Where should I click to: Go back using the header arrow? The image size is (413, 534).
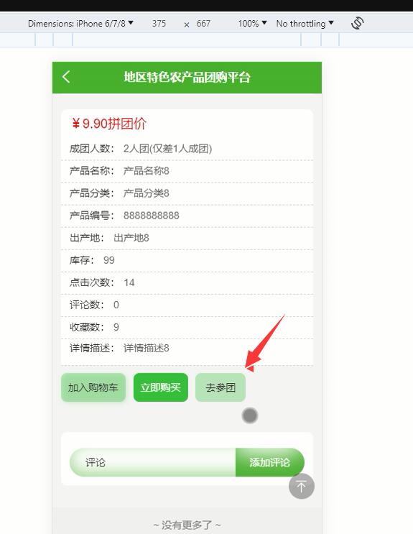pyautogui.click(x=66, y=77)
